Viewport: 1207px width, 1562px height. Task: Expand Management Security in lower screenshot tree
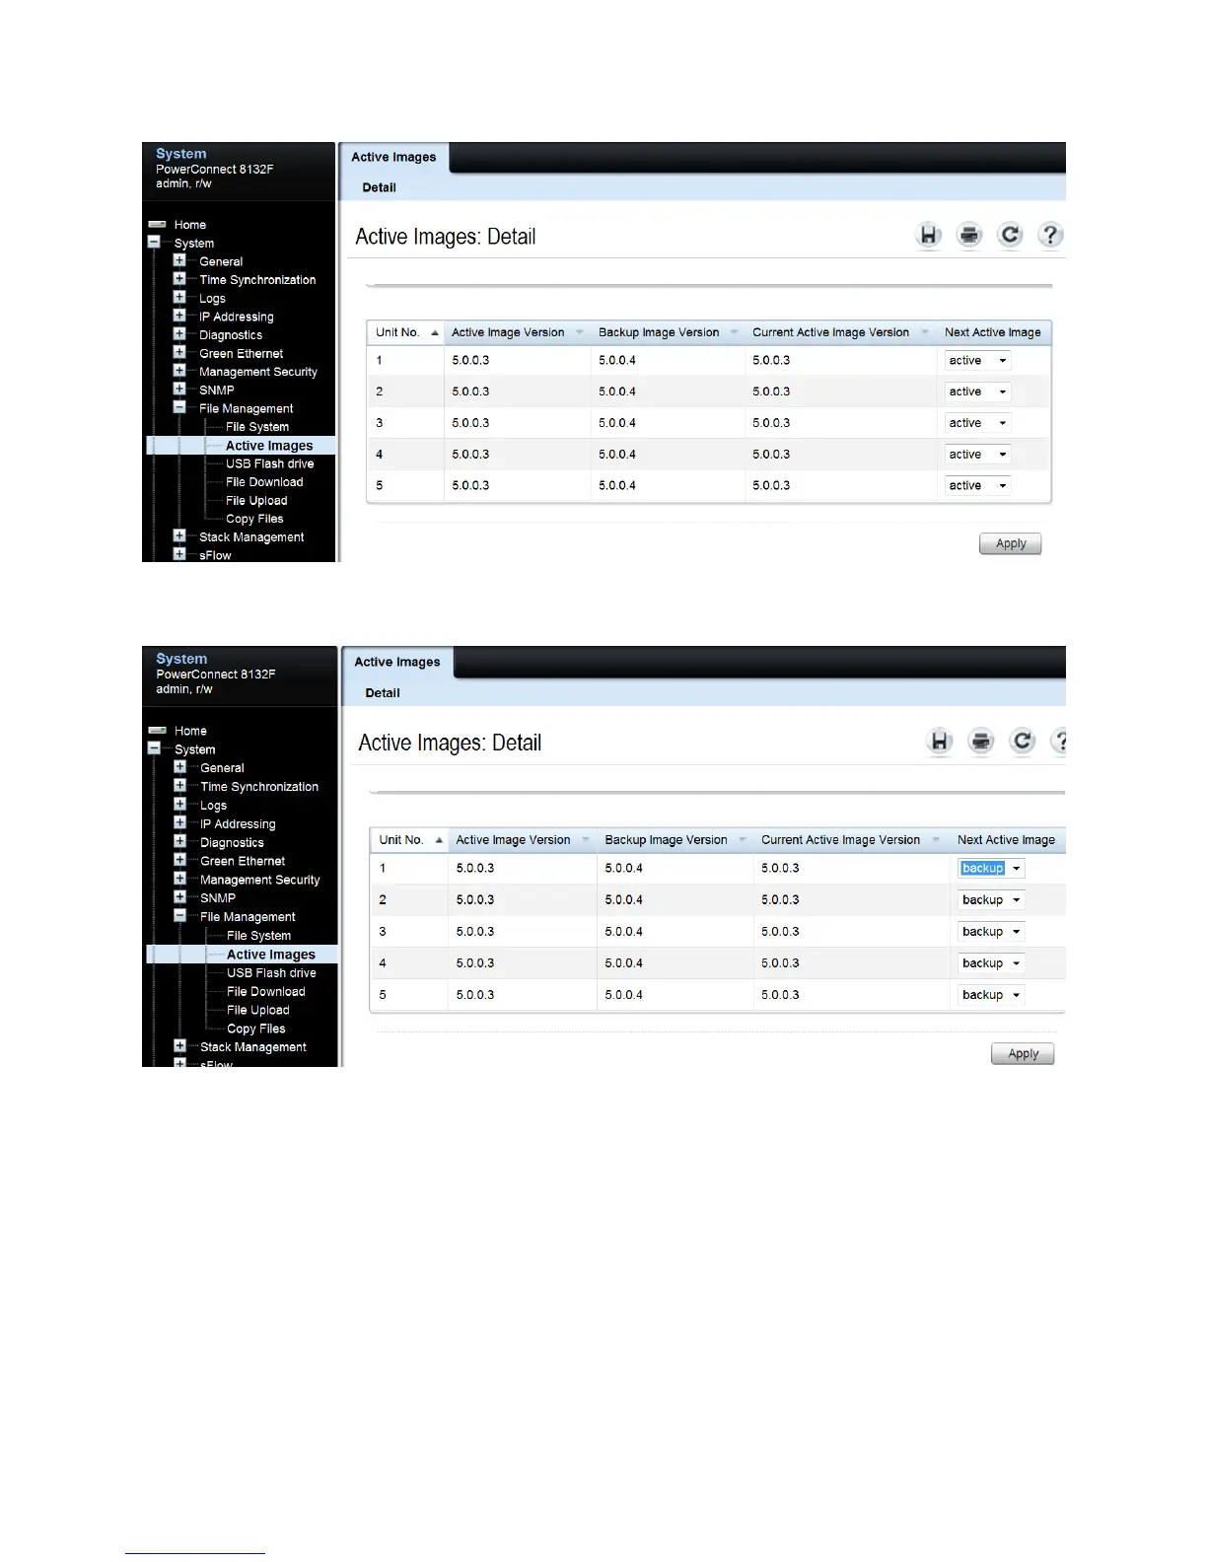point(179,879)
